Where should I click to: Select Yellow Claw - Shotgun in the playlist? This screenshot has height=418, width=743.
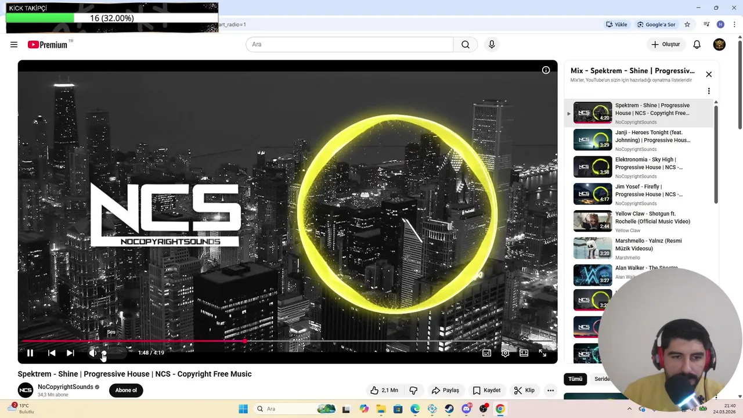(639, 221)
